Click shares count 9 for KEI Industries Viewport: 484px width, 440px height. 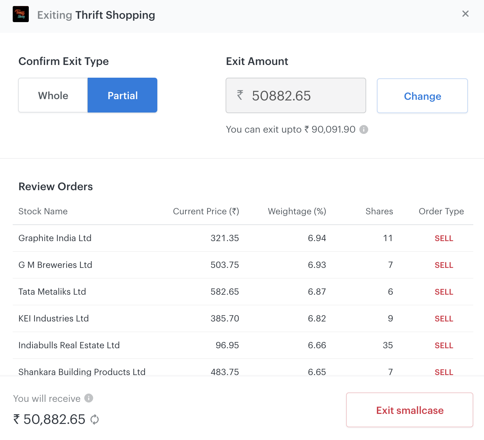tap(390, 318)
